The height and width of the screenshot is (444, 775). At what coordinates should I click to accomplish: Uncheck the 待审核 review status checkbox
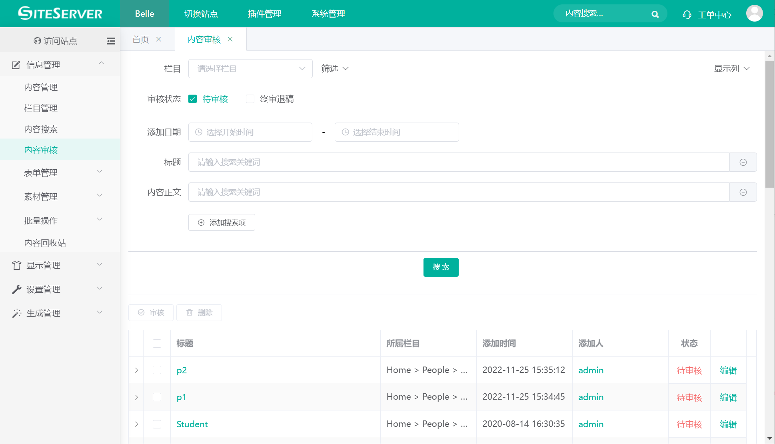pyautogui.click(x=193, y=99)
